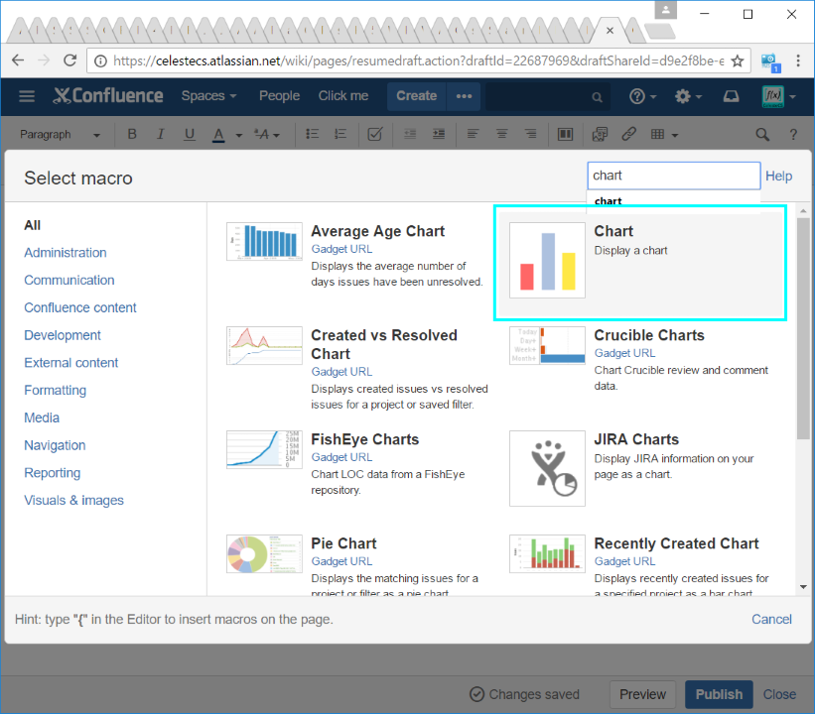Bookmark this page with the star icon

[x=738, y=61]
